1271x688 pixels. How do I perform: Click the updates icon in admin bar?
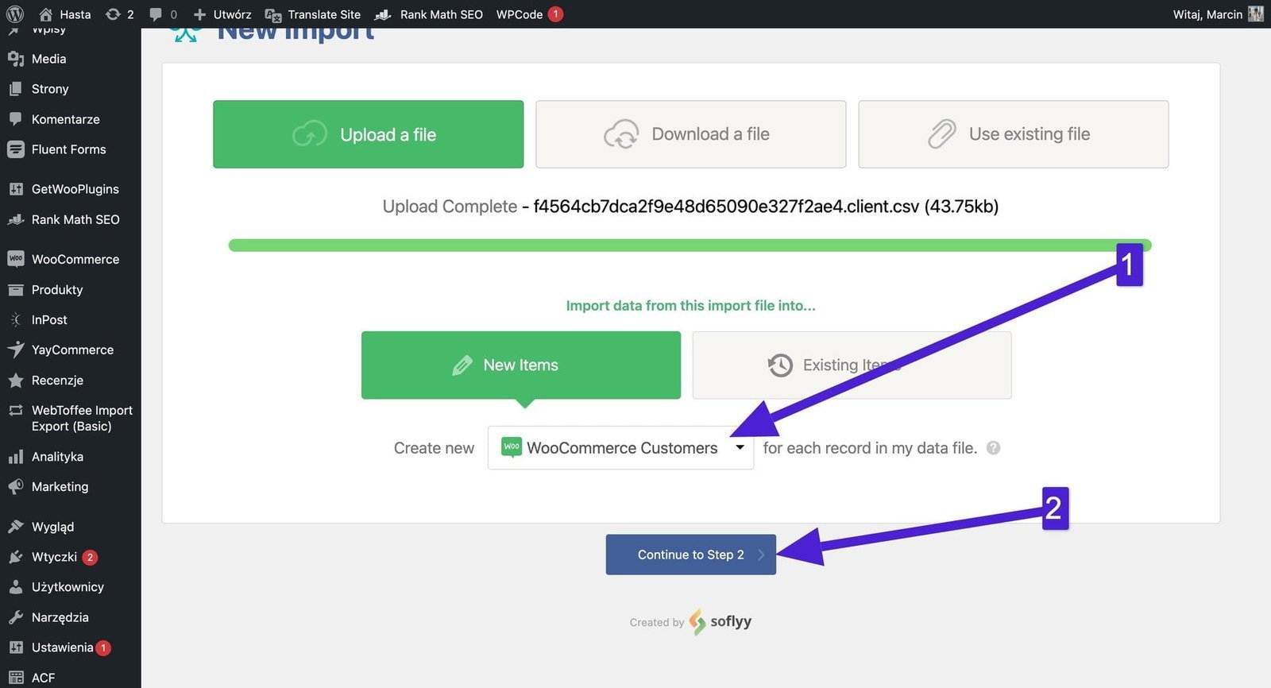tap(113, 14)
